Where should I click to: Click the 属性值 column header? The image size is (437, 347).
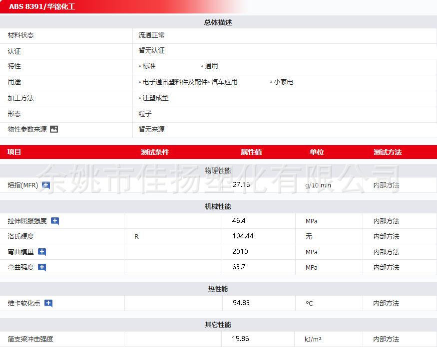(251, 152)
